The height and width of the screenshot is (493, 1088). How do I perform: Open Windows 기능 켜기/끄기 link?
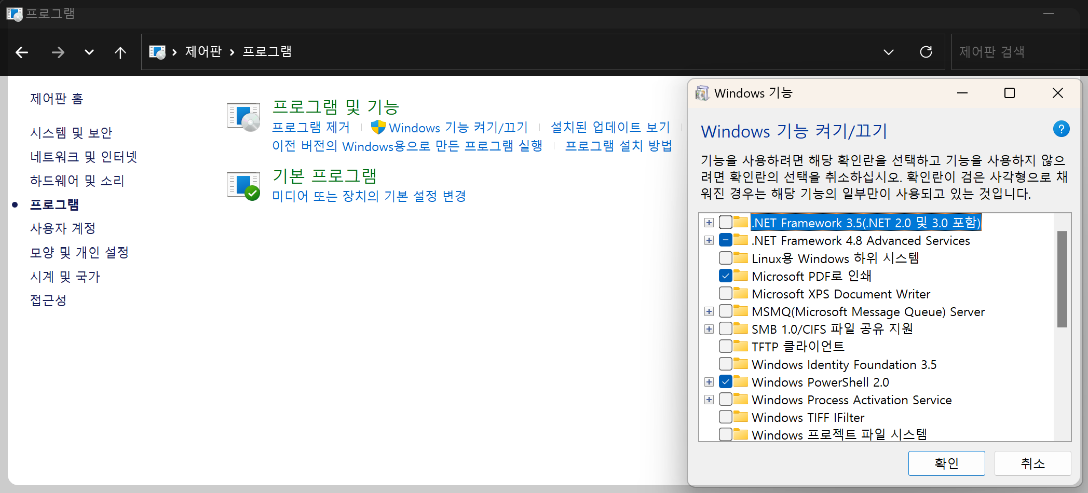(x=458, y=127)
